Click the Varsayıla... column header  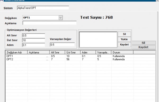click(x=104, y=52)
